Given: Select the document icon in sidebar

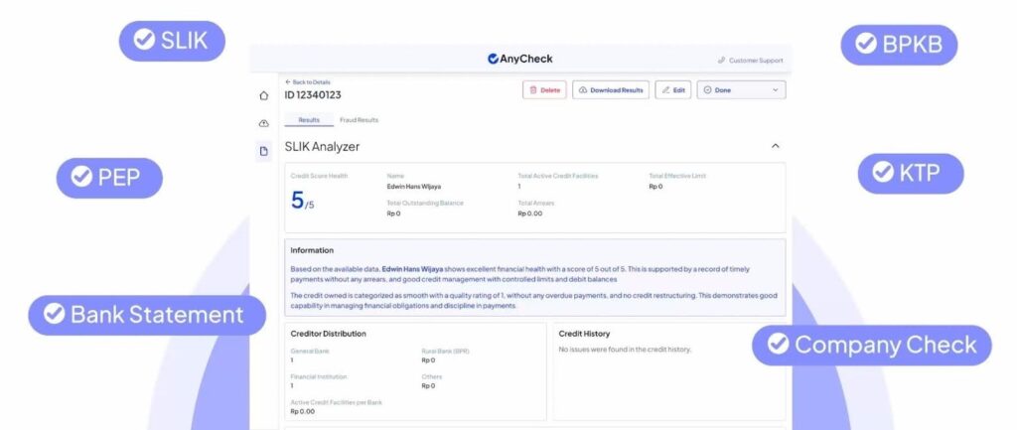Looking at the screenshot, I should pyautogui.click(x=263, y=151).
